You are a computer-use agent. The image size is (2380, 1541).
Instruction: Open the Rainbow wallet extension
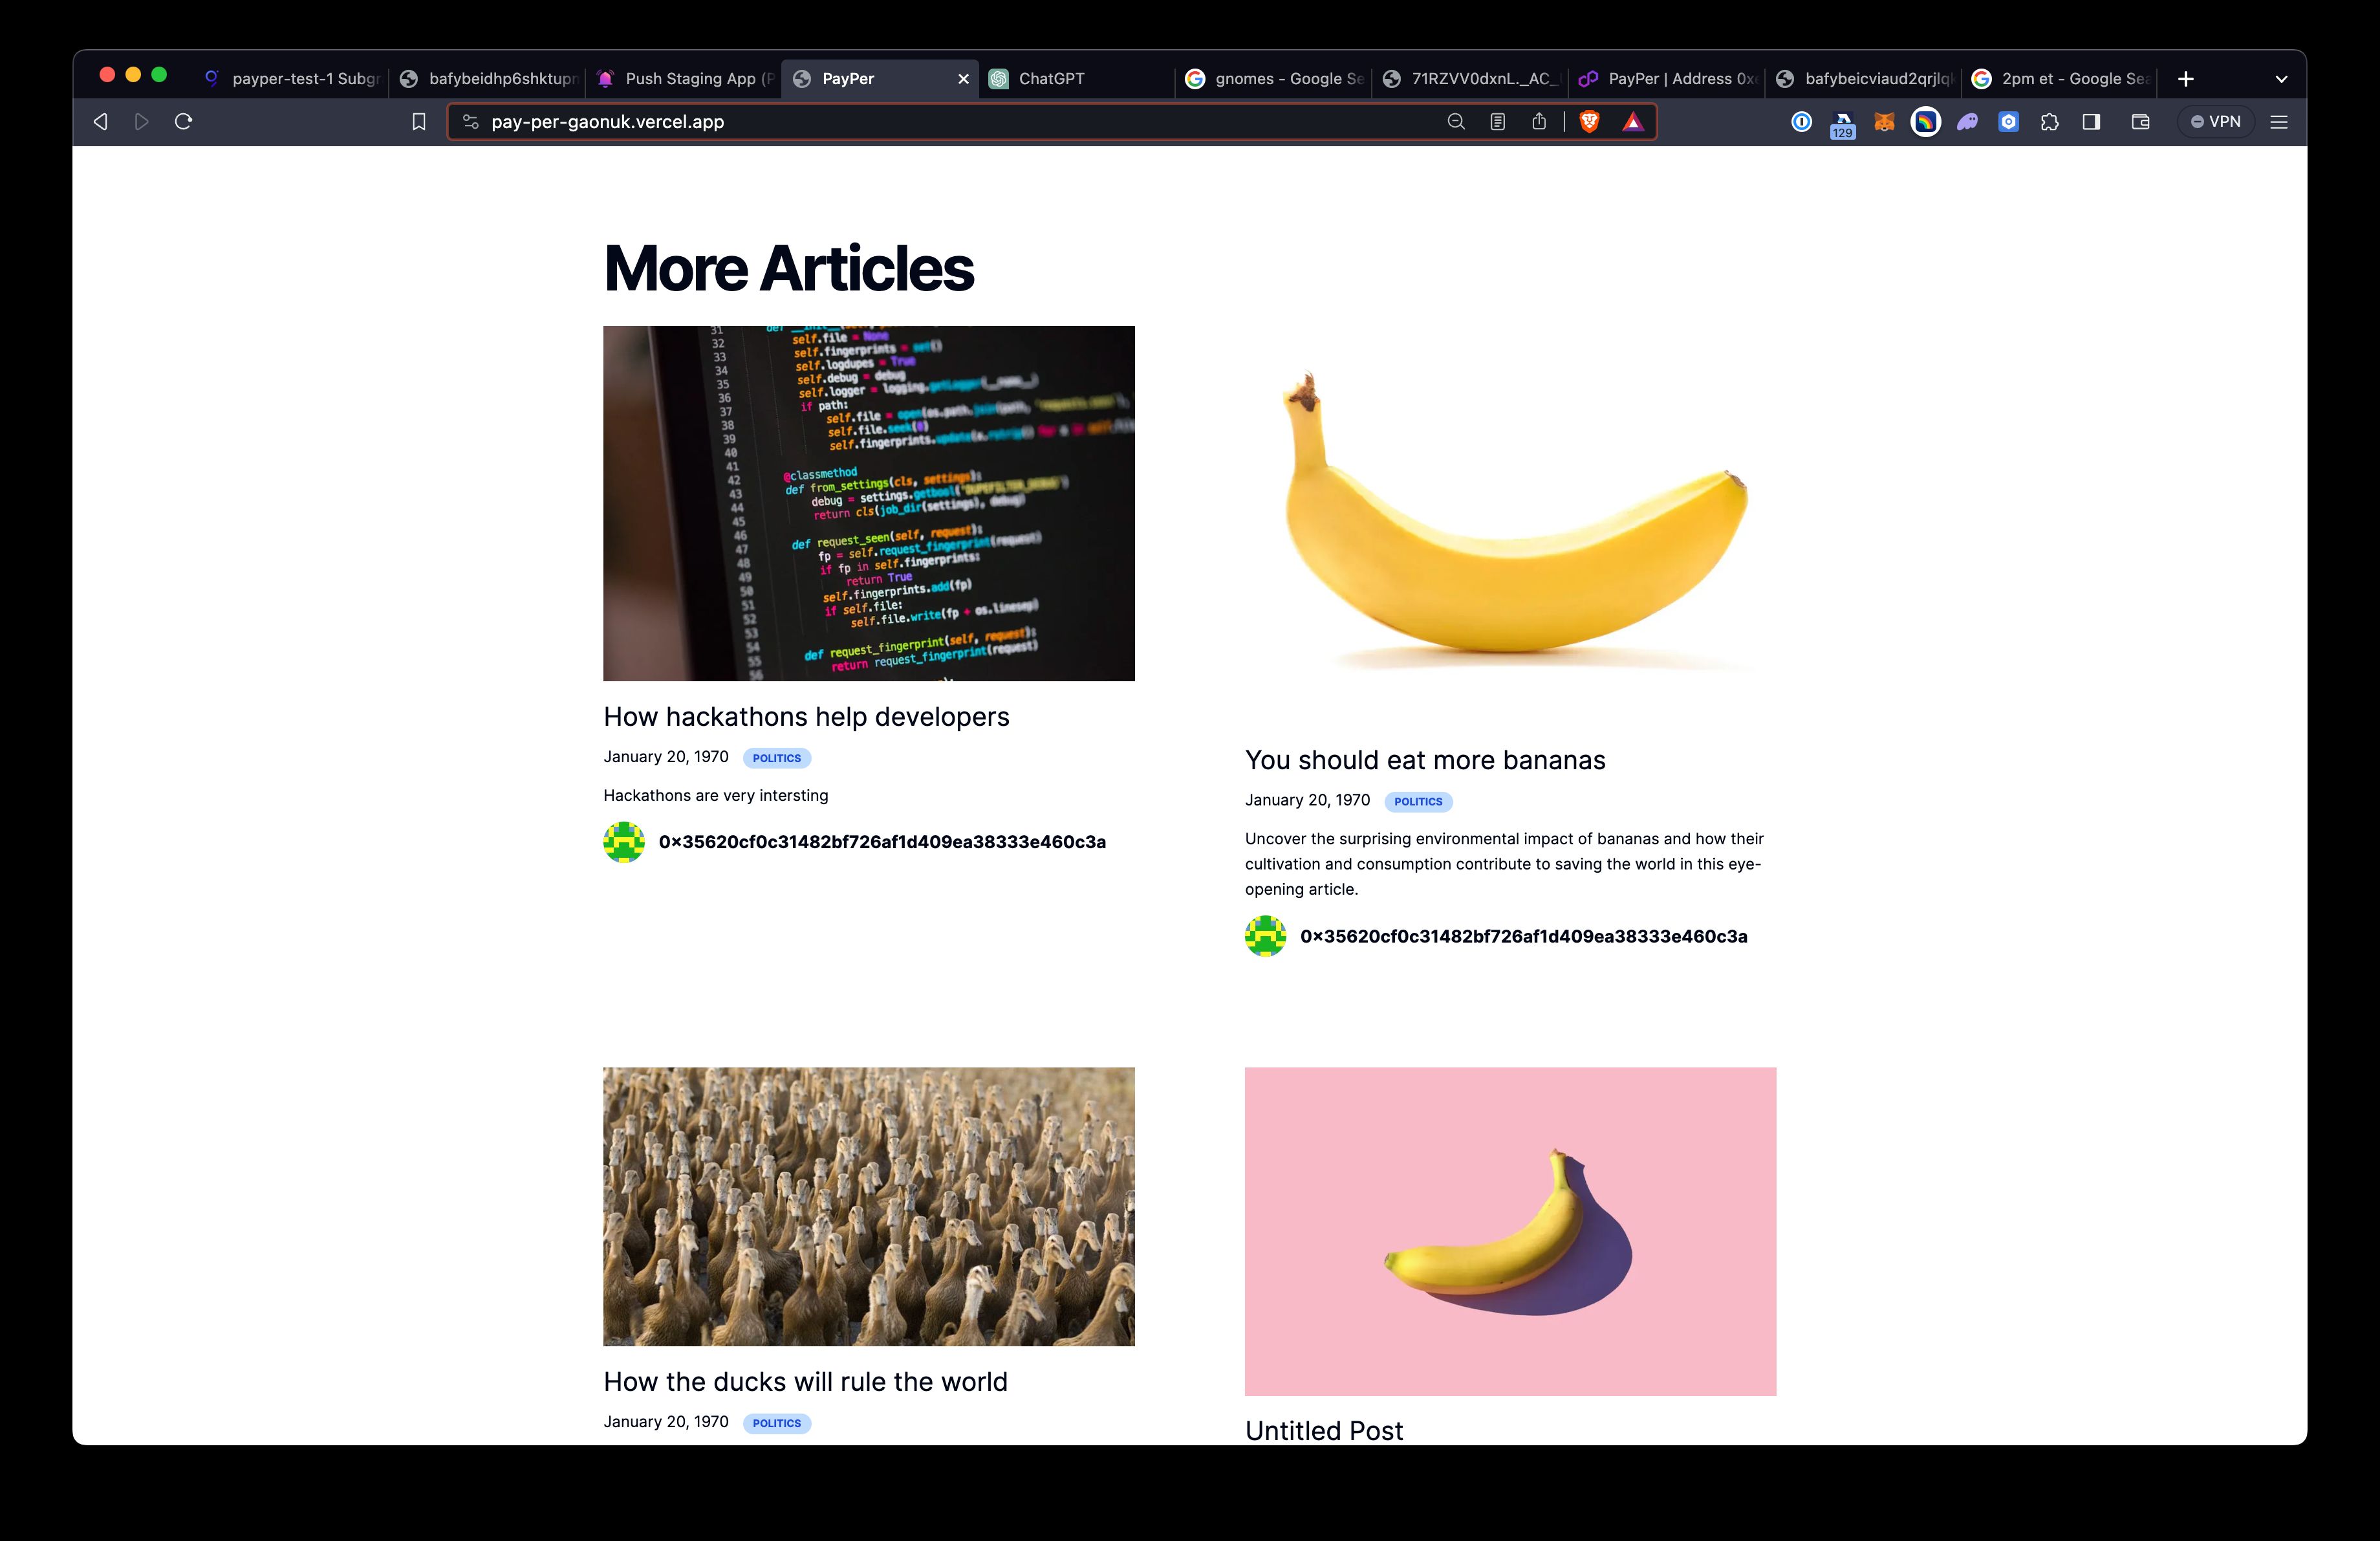[1926, 122]
